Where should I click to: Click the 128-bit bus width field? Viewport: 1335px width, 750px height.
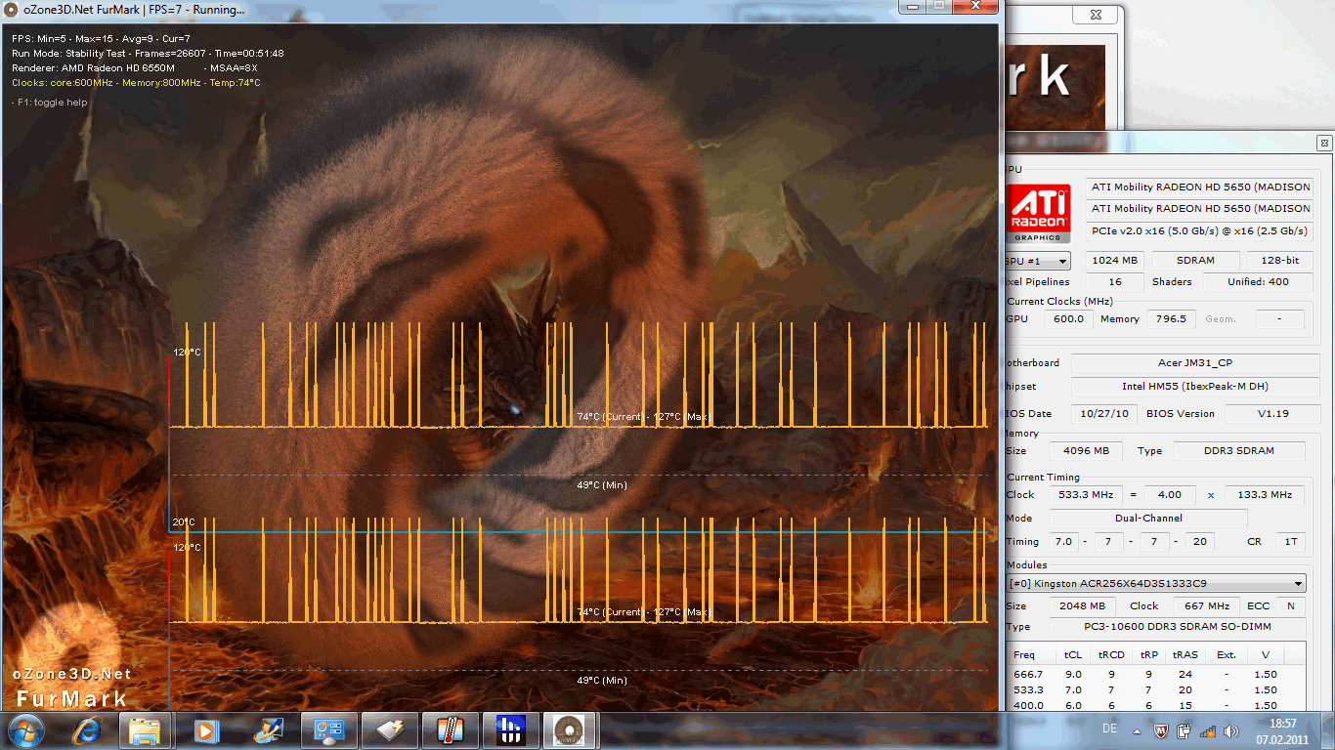[x=1279, y=261]
